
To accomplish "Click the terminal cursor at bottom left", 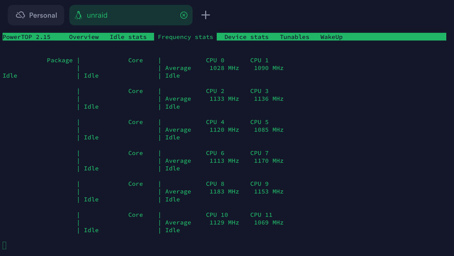I will coord(5,245).
